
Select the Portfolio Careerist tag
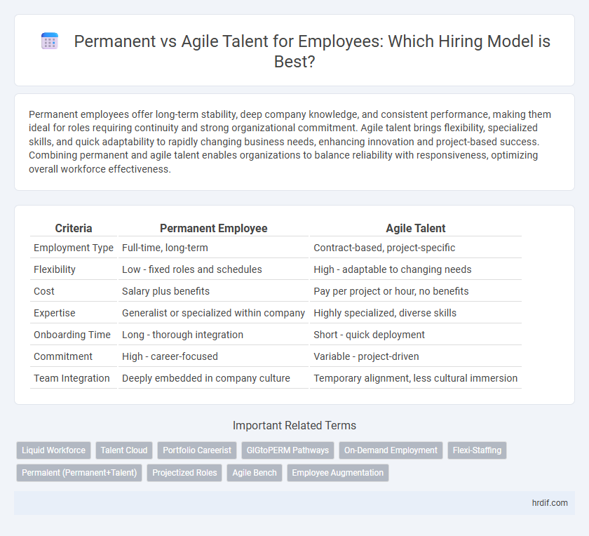pos(197,450)
